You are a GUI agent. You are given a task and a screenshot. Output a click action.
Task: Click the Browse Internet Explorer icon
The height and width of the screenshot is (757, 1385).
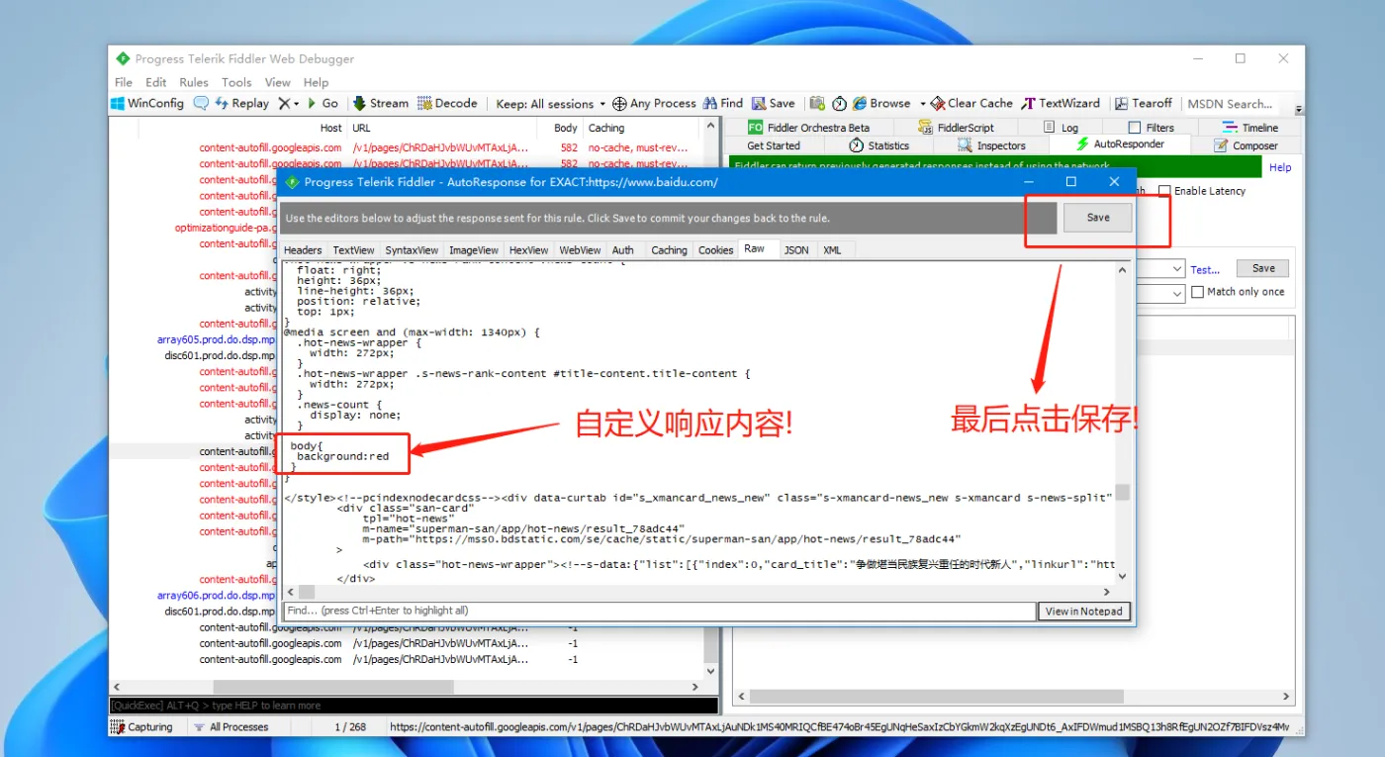coord(860,103)
